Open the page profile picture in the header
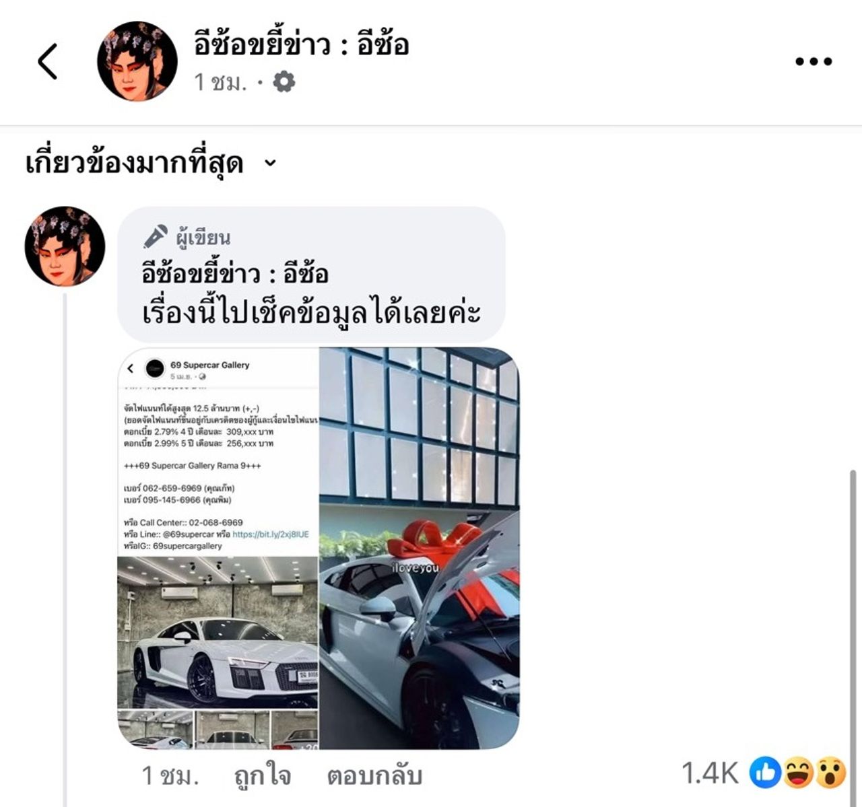This screenshot has width=862, height=807. tap(137, 61)
